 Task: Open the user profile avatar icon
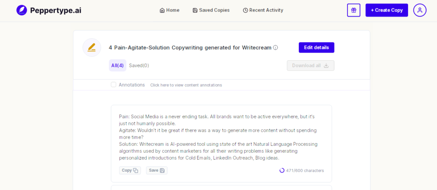(x=420, y=10)
